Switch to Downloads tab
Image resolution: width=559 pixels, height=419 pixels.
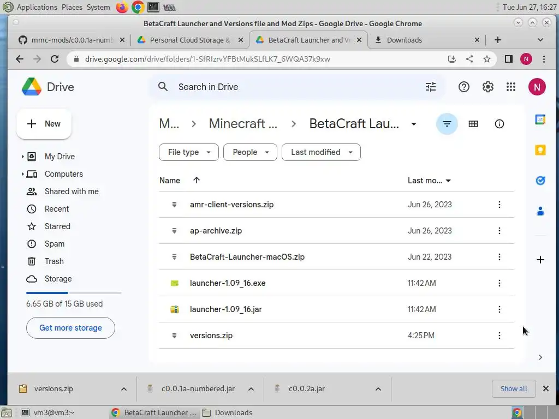point(426,40)
